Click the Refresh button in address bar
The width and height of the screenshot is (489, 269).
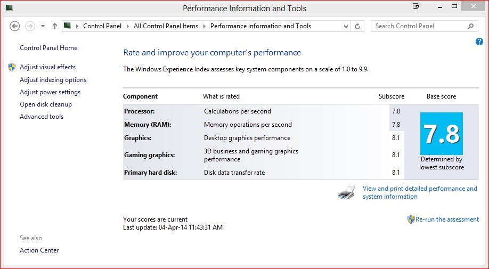(x=358, y=26)
